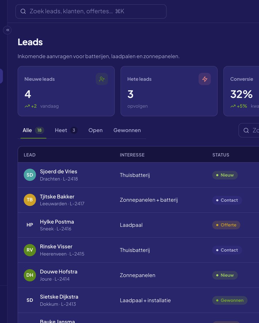Click the +2 trend arrow on Nieuwe leads

coord(27,106)
